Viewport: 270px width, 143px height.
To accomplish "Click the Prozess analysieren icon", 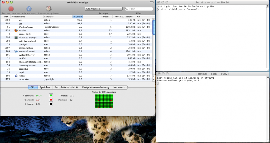I will (49, 9).
